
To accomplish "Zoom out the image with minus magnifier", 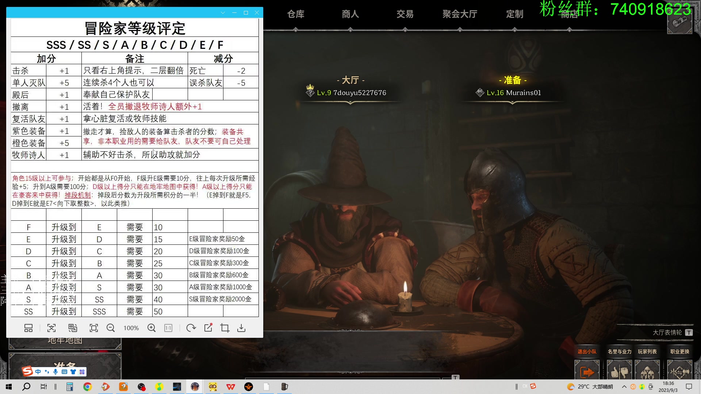I will (x=111, y=328).
